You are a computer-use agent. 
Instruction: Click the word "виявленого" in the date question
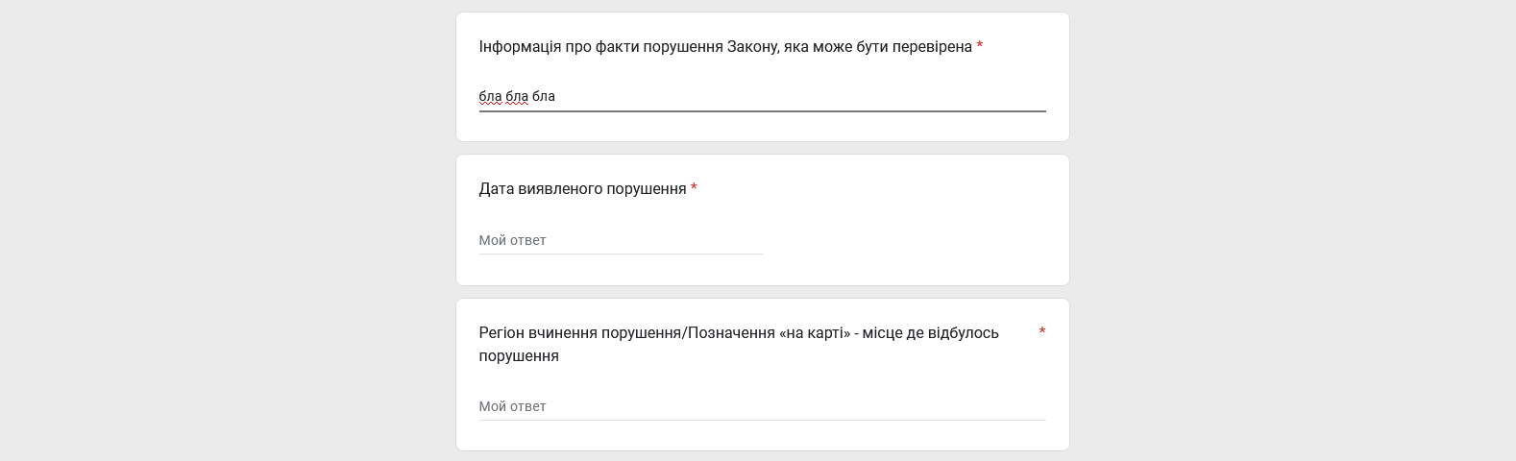pyautogui.click(x=557, y=189)
